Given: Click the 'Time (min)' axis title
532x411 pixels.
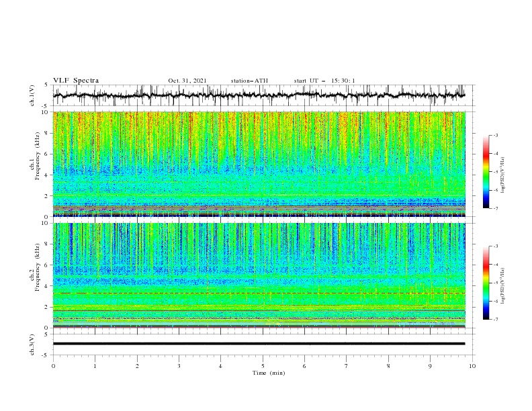Looking at the screenshot, I should coord(269,373).
